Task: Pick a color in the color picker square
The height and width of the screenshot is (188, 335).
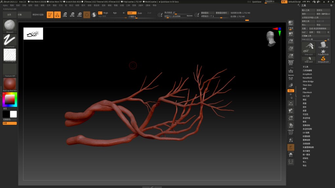Action: pyautogui.click(x=9, y=99)
